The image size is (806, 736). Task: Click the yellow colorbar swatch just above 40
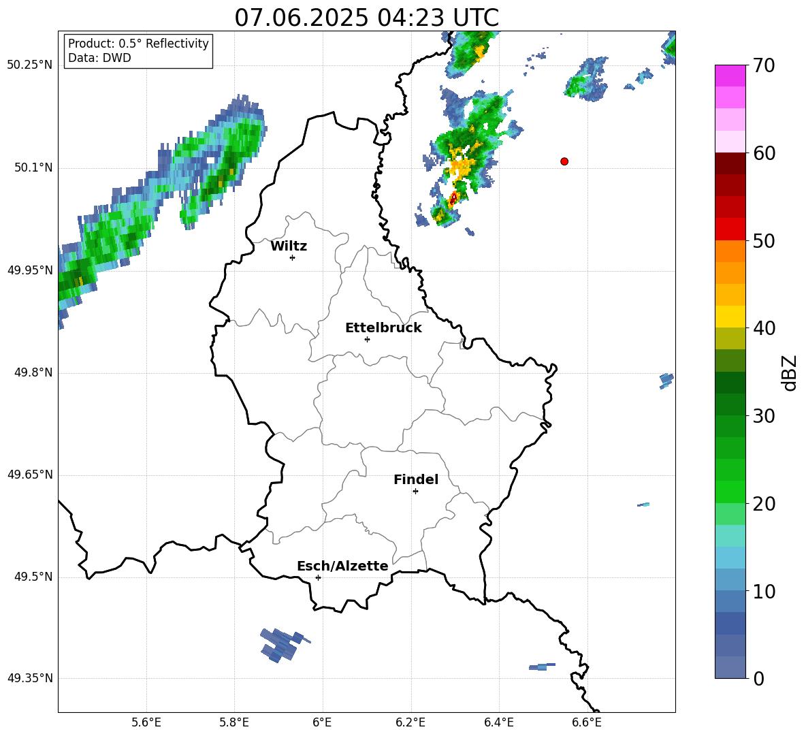click(x=730, y=317)
